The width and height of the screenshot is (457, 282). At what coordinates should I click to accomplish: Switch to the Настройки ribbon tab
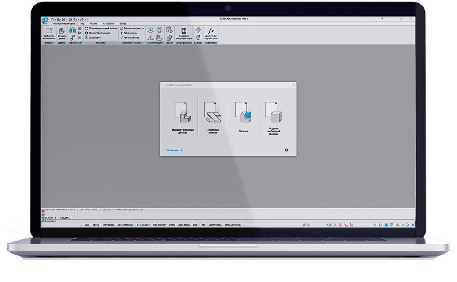pos(108,24)
